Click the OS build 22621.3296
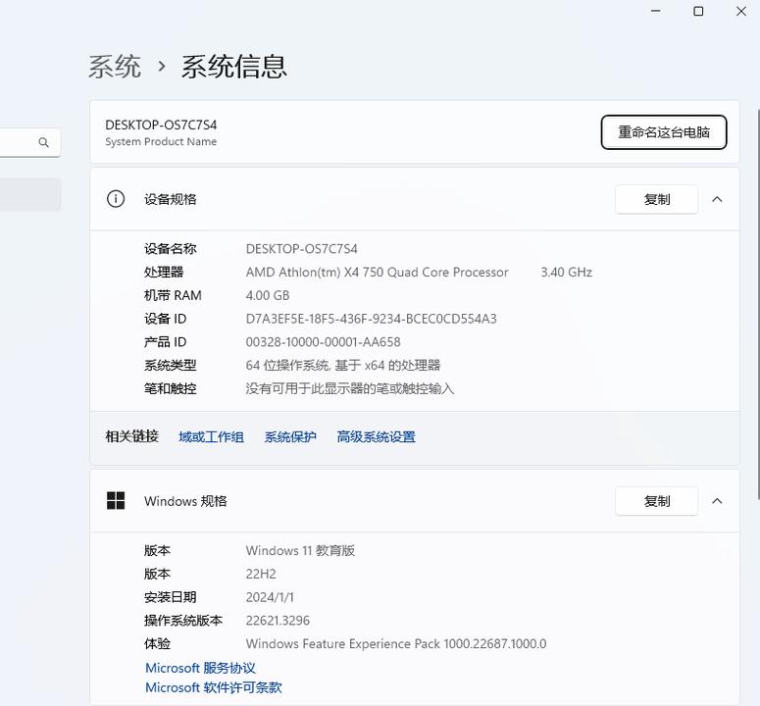This screenshot has height=706, width=760. tap(278, 621)
